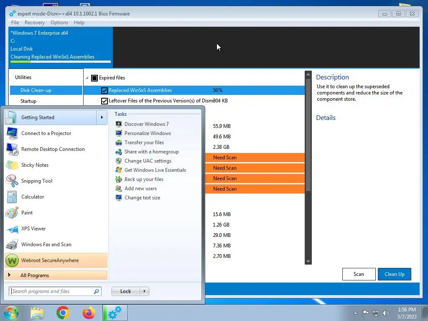Select Disk Clean-up in Utilities sidebar

pos(46,90)
